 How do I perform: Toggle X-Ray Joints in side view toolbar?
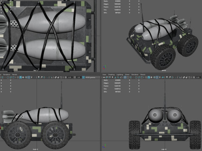pos(189,77)
